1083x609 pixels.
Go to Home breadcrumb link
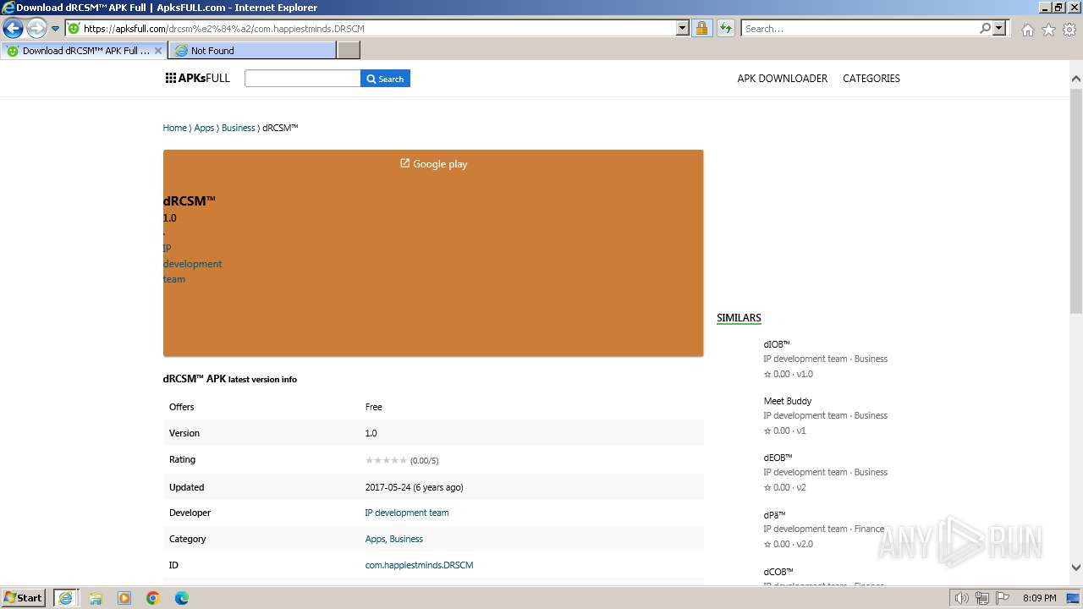[x=174, y=128]
